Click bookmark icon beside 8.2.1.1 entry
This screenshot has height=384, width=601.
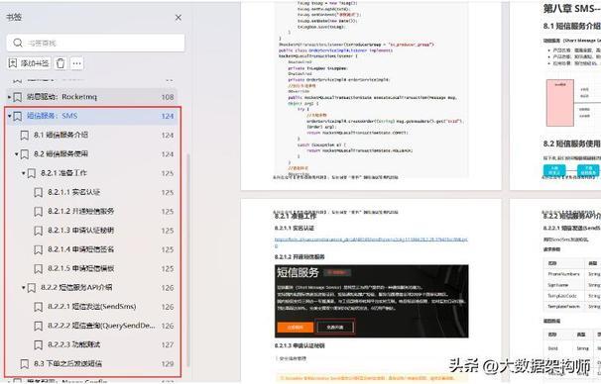[x=39, y=192]
